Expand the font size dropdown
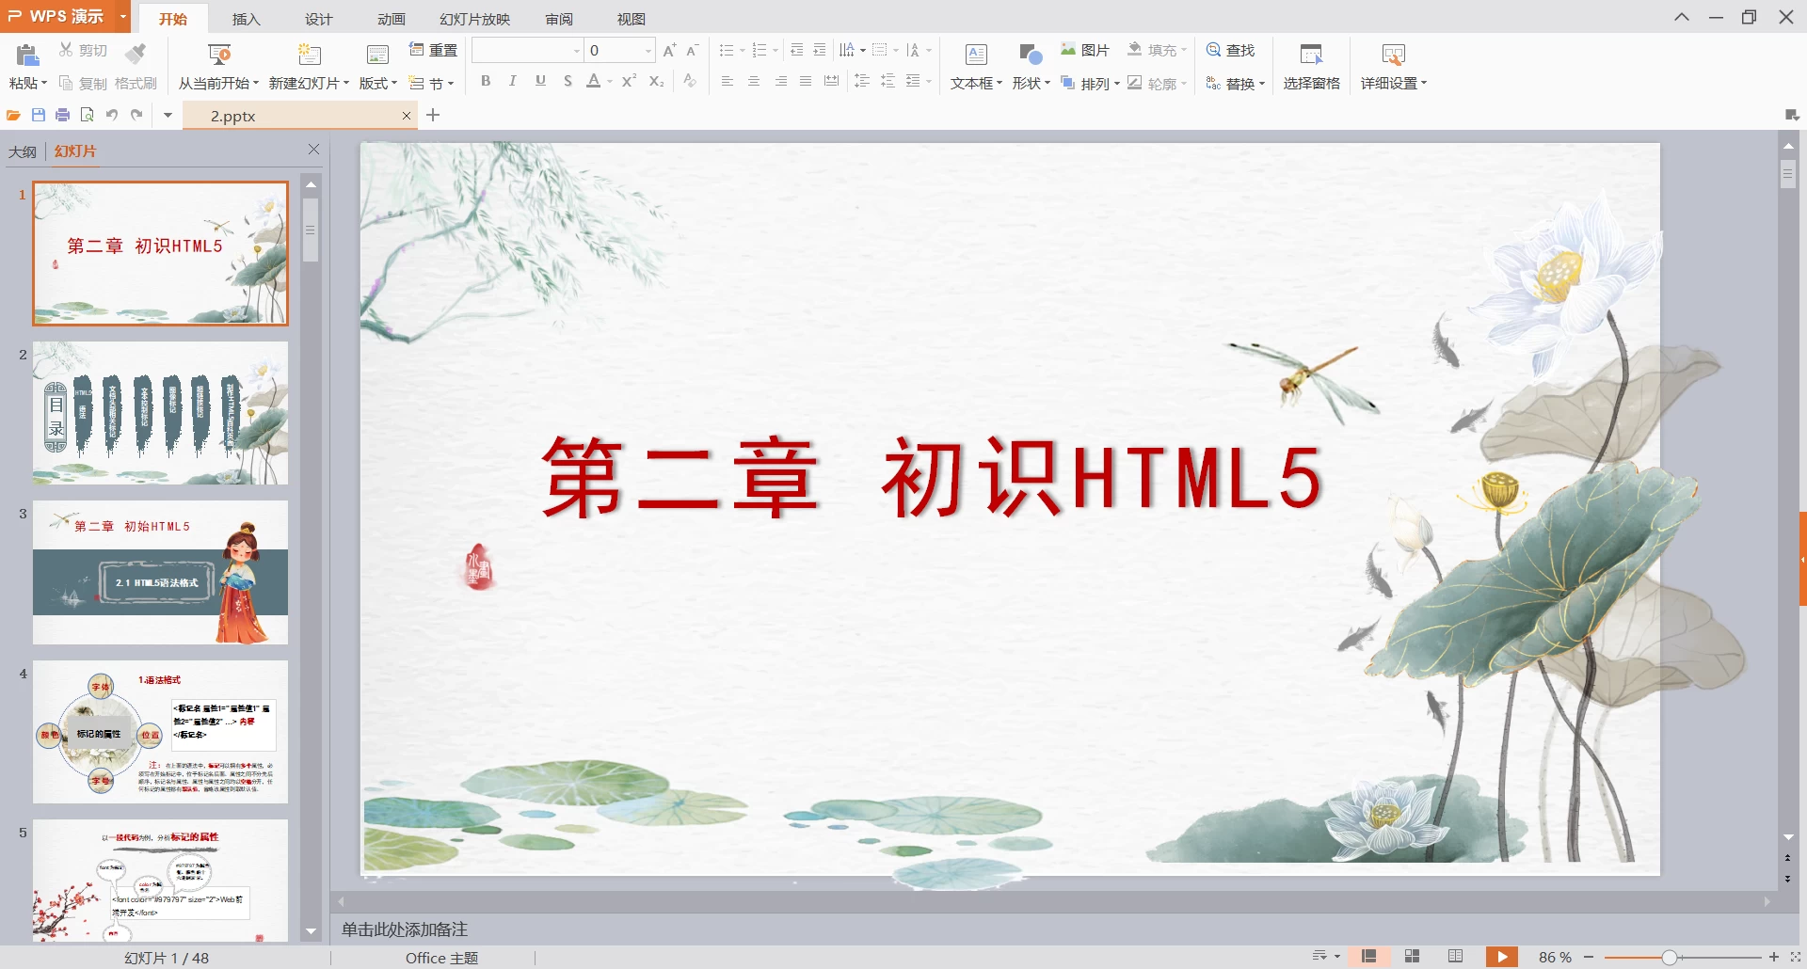 pyautogui.click(x=648, y=51)
